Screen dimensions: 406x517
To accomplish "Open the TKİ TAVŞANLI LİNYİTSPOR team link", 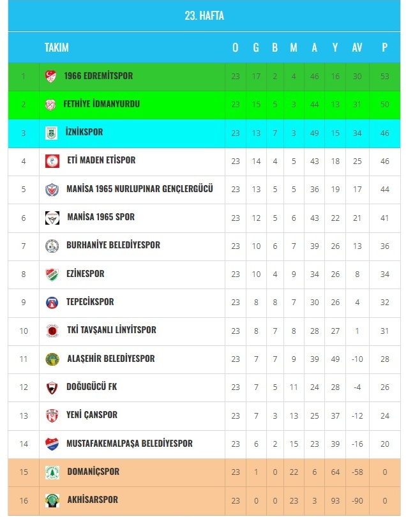I will (x=112, y=330).
